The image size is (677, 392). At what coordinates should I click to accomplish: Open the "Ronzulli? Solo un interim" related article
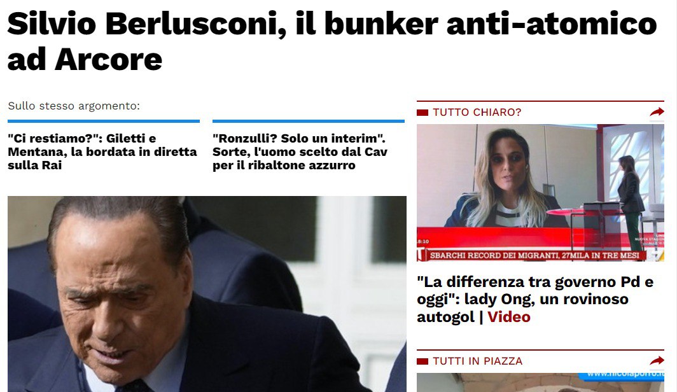click(x=300, y=151)
